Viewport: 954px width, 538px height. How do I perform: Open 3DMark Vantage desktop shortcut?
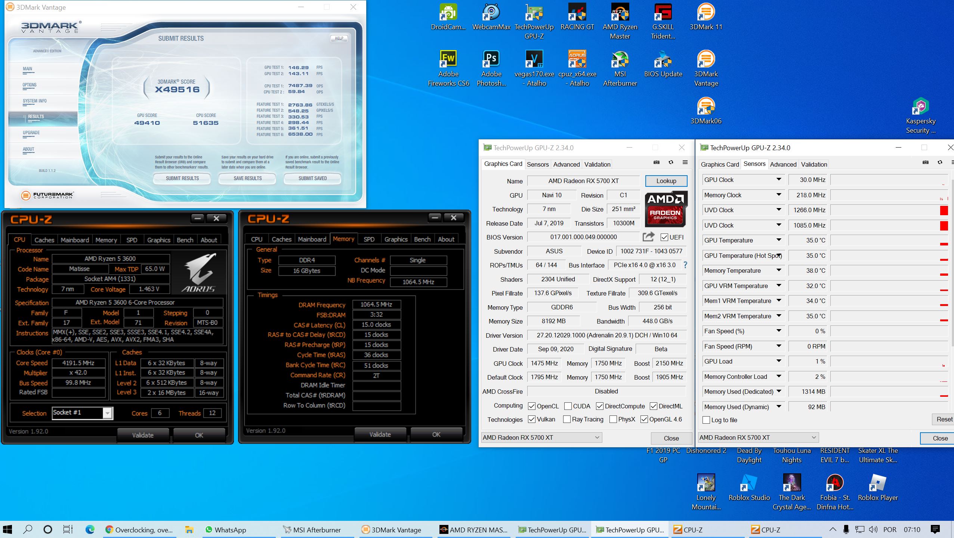(x=706, y=68)
